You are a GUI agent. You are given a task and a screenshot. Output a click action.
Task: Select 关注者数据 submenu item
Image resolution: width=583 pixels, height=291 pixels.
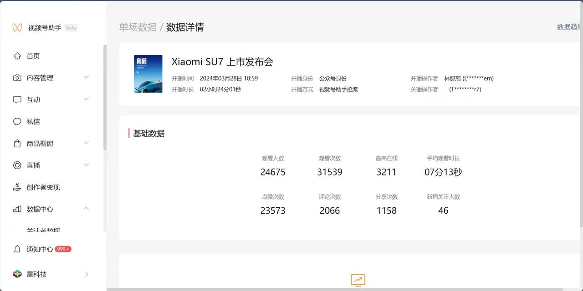[x=43, y=230]
